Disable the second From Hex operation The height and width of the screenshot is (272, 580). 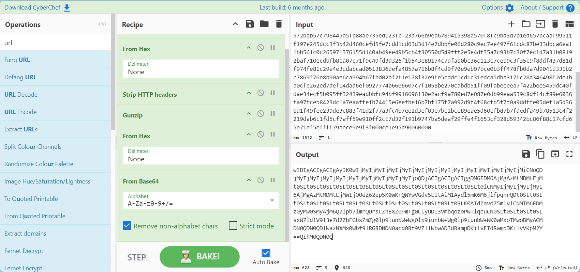pos(261,134)
